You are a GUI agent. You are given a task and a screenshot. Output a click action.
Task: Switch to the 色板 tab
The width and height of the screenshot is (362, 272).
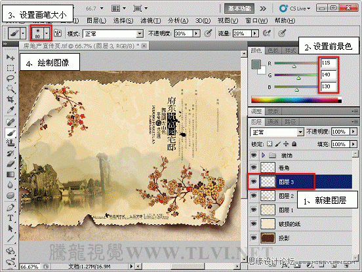273,50
